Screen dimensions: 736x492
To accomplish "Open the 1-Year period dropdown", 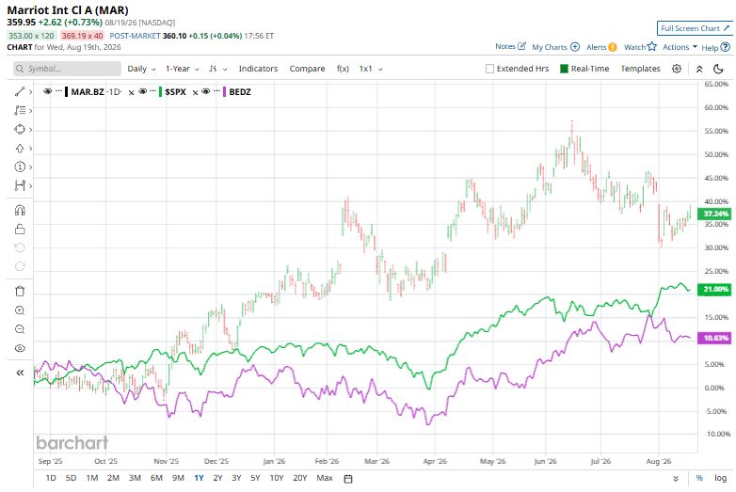I will tap(183, 69).
